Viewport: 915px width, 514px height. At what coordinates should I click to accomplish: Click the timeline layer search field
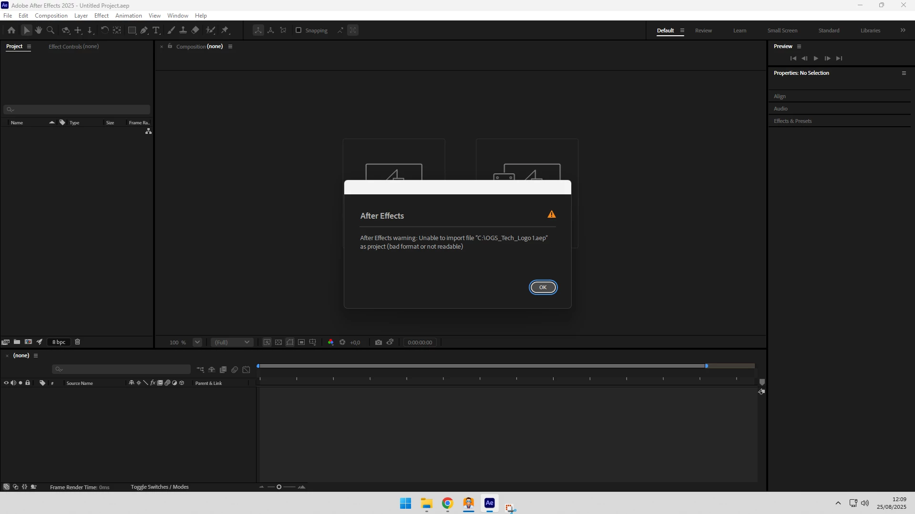point(121,369)
